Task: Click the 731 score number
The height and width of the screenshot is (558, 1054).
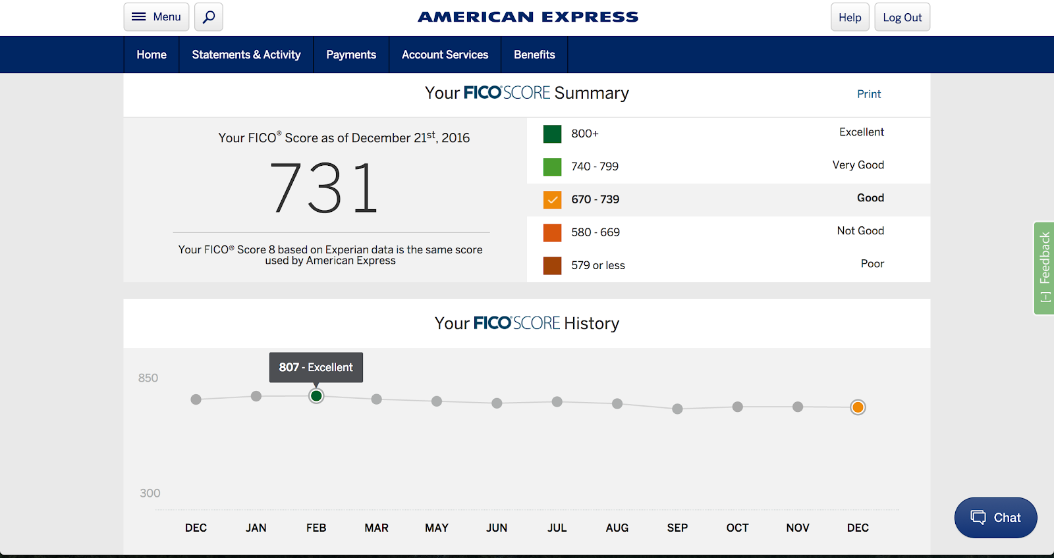Action: [323, 189]
